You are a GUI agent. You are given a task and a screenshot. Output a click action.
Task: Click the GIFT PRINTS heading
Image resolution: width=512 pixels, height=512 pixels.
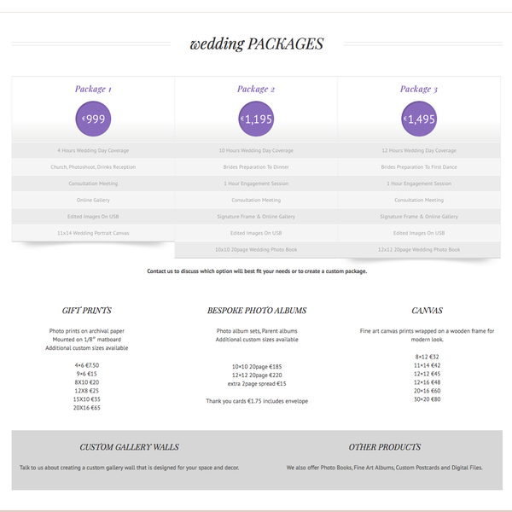point(87,311)
